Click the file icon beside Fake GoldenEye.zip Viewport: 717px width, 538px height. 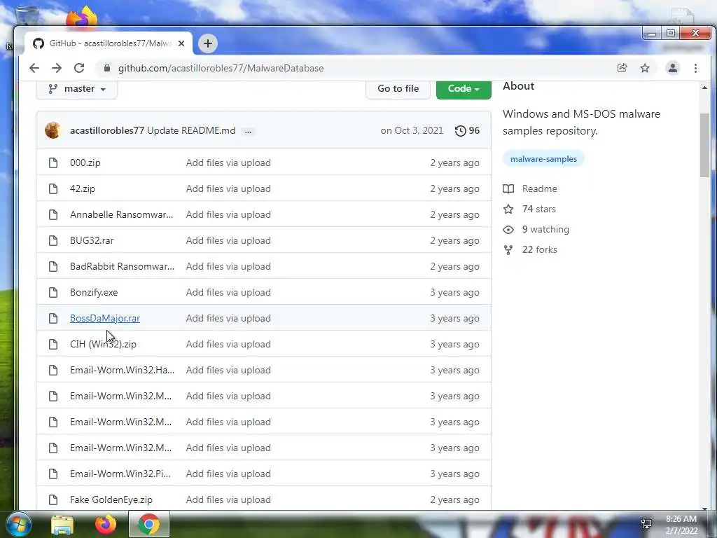pyautogui.click(x=53, y=499)
